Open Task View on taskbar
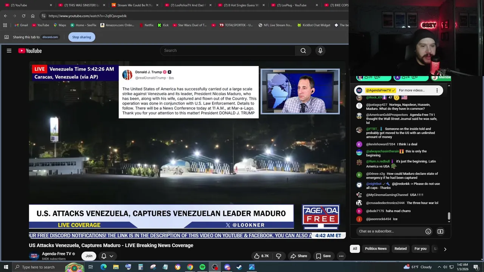The height and width of the screenshot is (272, 484). [91, 267]
